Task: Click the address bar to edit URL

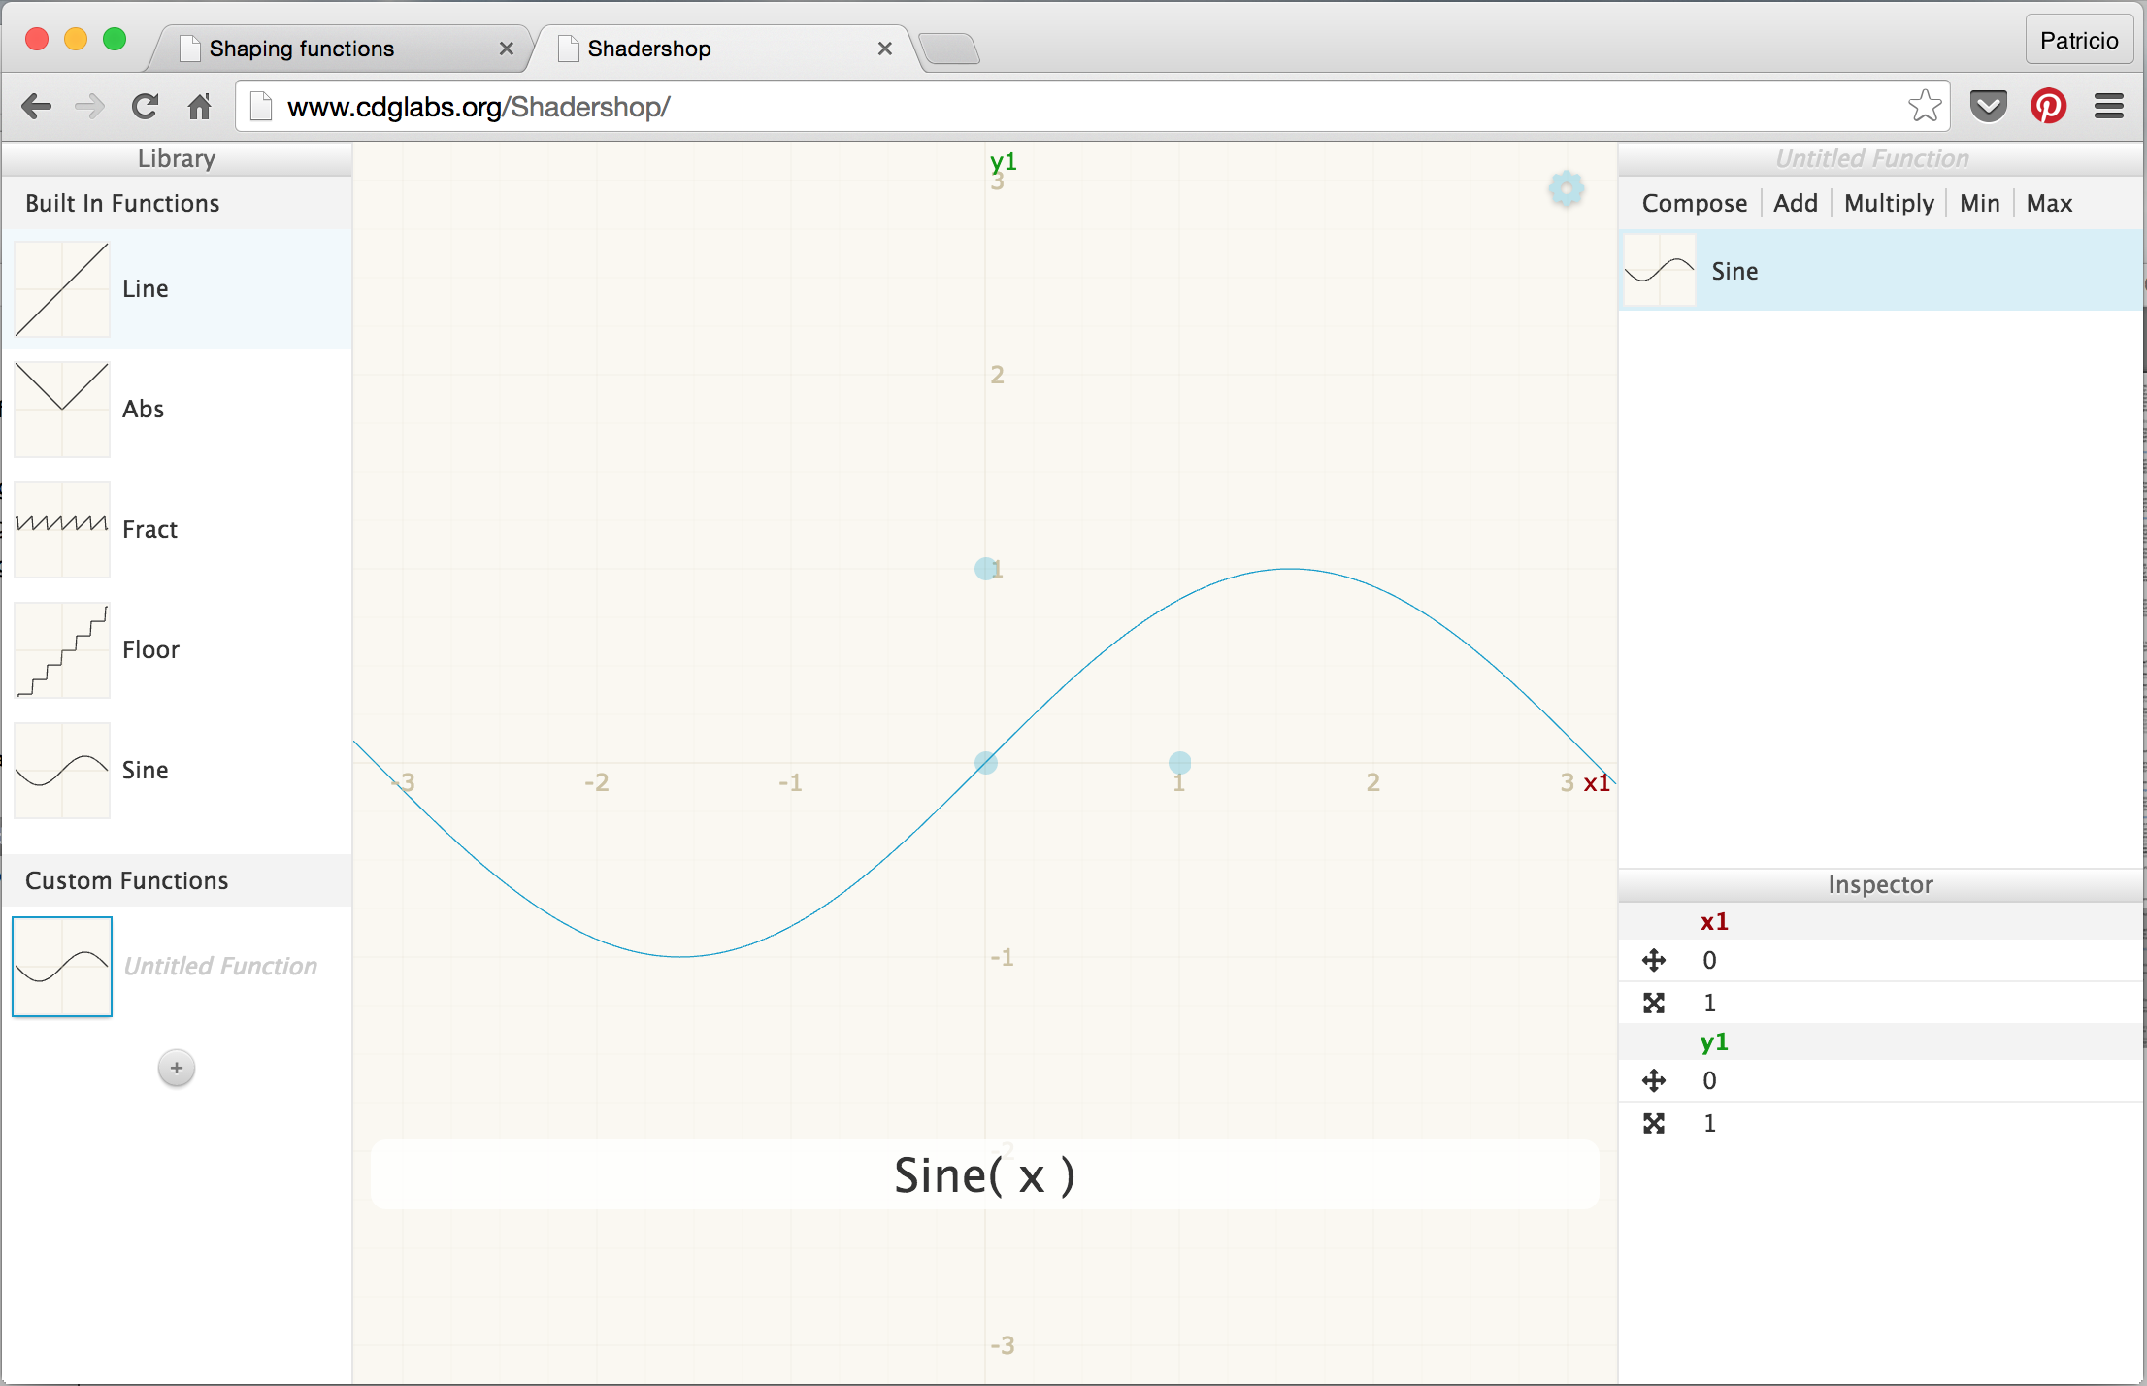Action: 1073,107
